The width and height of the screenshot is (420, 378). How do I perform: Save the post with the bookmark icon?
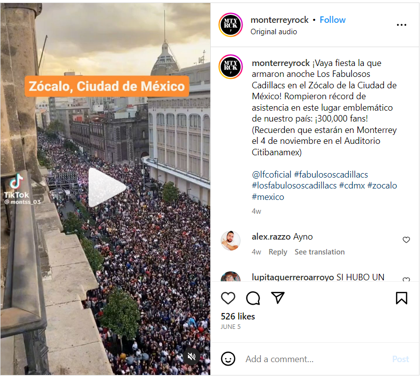coord(401,298)
